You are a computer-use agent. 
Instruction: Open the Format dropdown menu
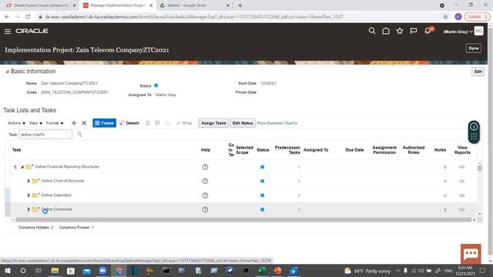tap(55, 123)
